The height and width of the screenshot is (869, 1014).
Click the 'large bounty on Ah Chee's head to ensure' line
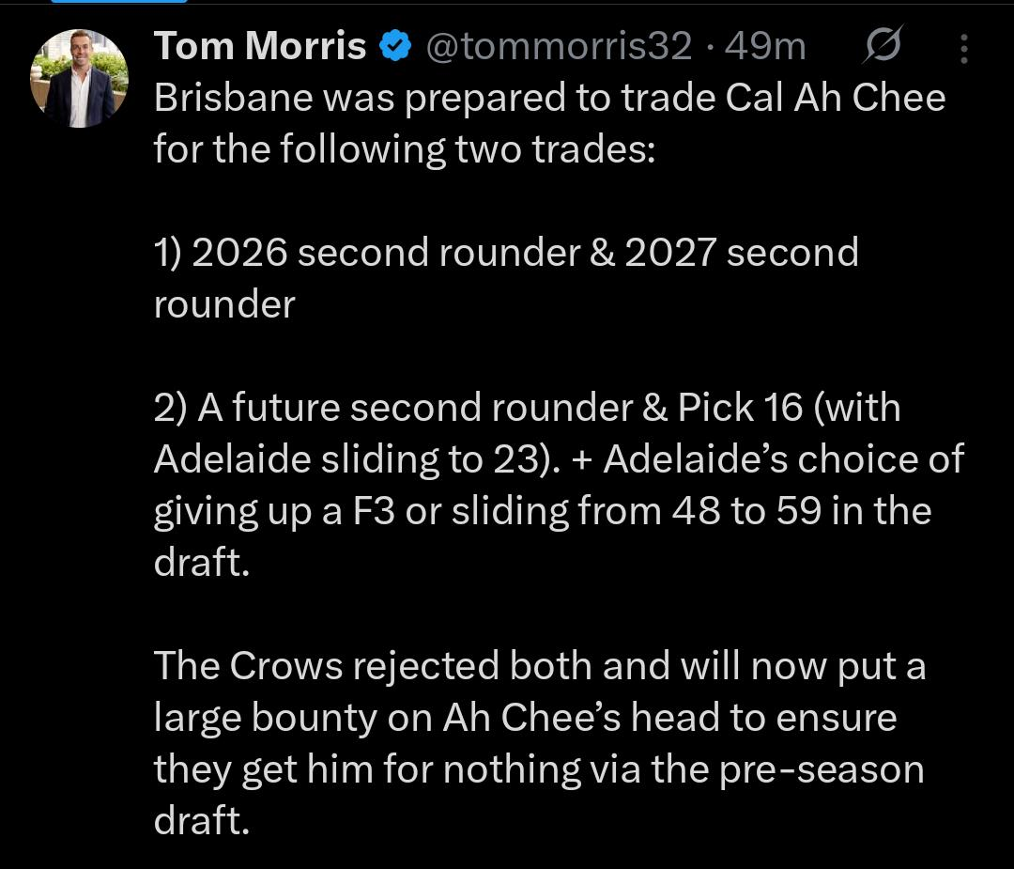coord(525,719)
